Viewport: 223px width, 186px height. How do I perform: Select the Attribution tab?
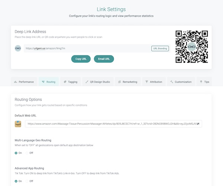pos(154,82)
